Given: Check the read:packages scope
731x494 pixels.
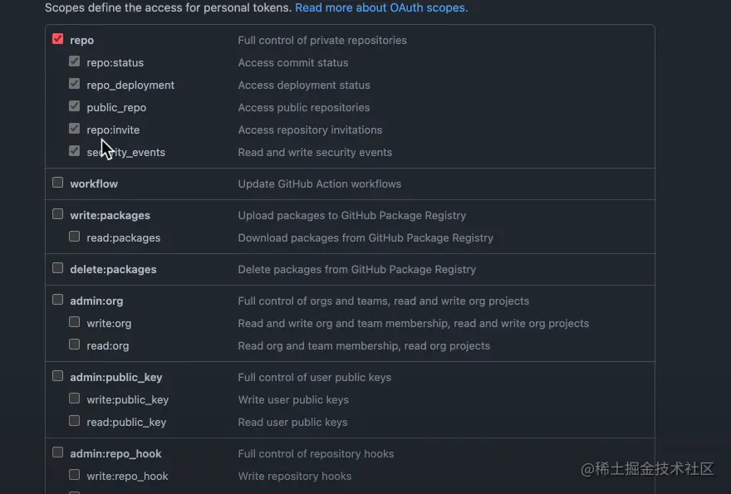Looking at the screenshot, I should coord(75,237).
